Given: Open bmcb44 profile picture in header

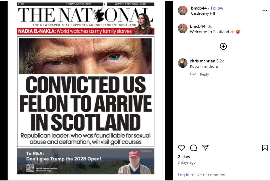Looking at the screenshot, I should click(182, 10).
